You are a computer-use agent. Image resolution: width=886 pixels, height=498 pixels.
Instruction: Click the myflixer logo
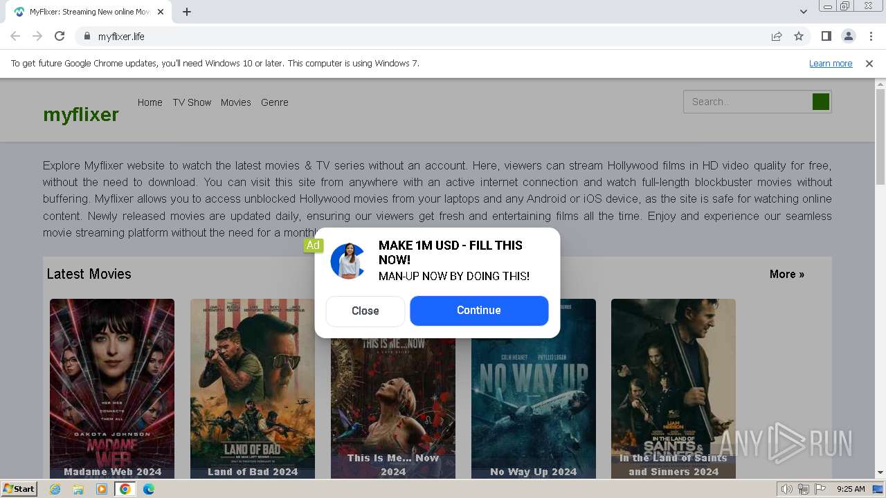pyautogui.click(x=81, y=114)
